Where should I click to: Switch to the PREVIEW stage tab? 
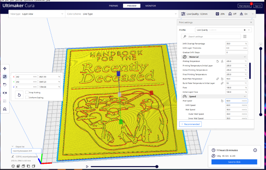coord(132,6)
